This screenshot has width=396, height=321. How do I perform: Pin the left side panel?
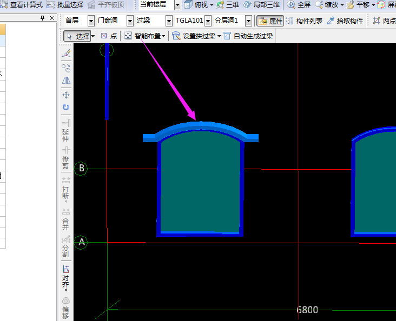pos(42,18)
